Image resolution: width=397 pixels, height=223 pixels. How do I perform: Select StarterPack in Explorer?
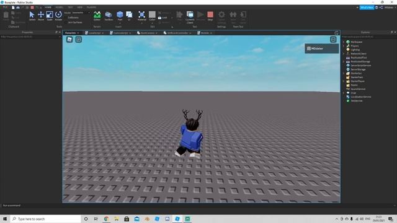(x=357, y=77)
